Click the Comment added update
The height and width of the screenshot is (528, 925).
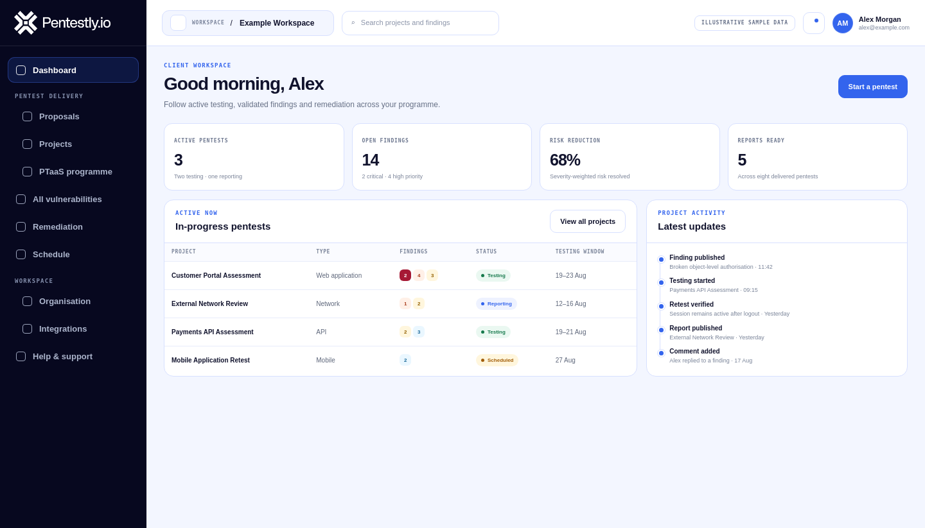(710, 356)
